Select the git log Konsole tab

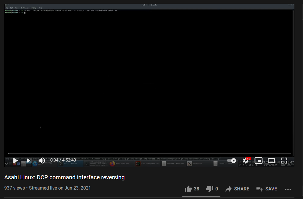coord(124,159)
